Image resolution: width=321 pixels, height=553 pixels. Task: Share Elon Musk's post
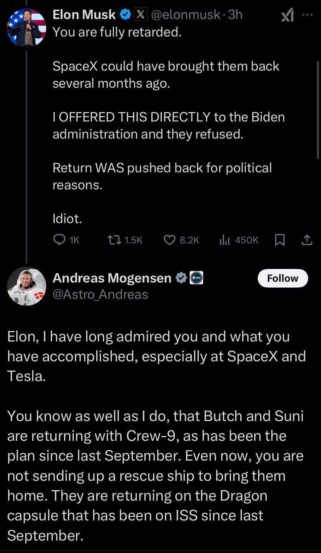coord(307,240)
